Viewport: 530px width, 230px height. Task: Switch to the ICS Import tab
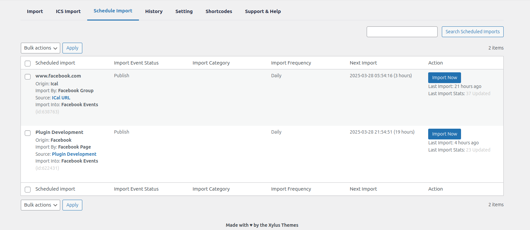click(68, 11)
